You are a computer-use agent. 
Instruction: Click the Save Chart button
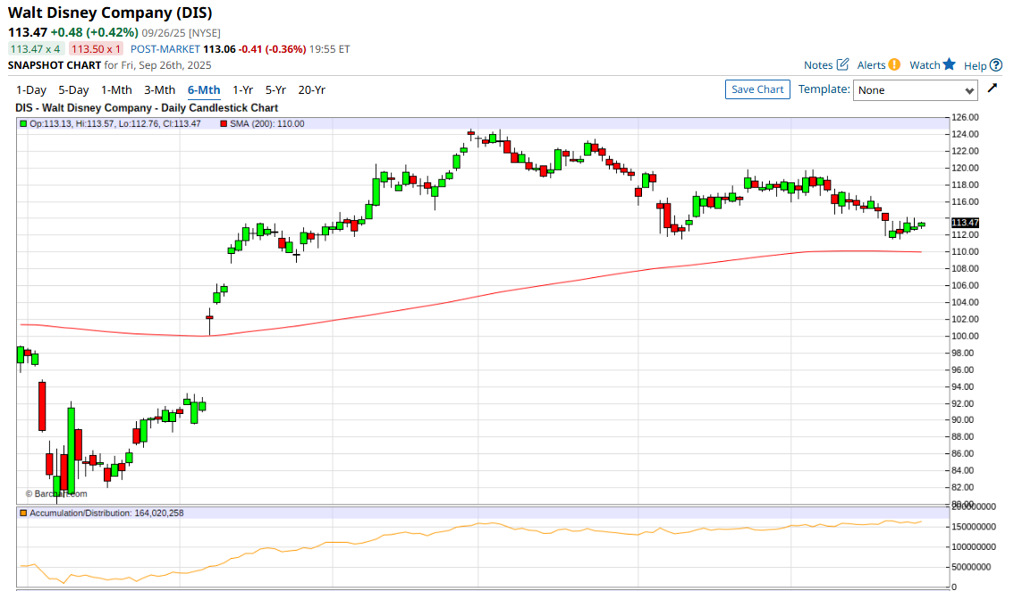point(757,90)
